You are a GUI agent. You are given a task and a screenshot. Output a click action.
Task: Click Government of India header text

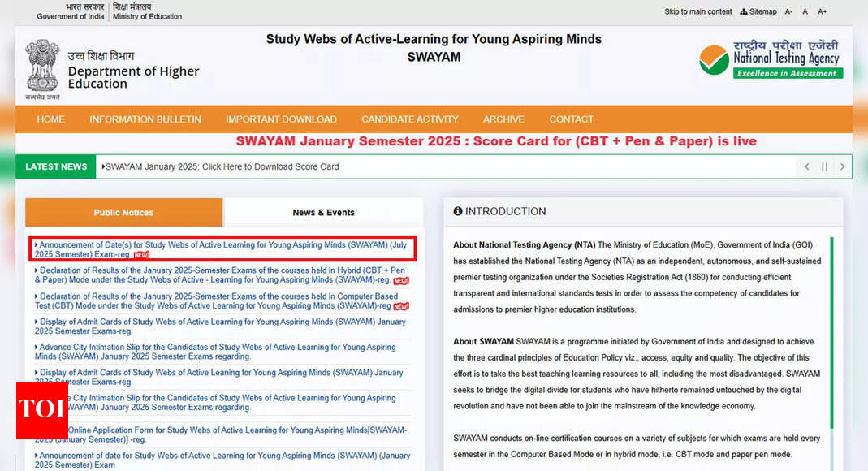click(71, 16)
